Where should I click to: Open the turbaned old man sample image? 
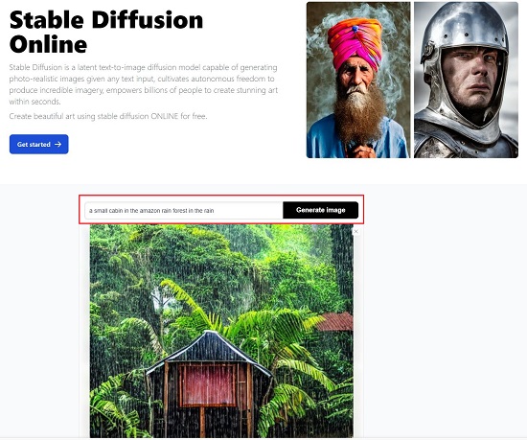point(358,80)
